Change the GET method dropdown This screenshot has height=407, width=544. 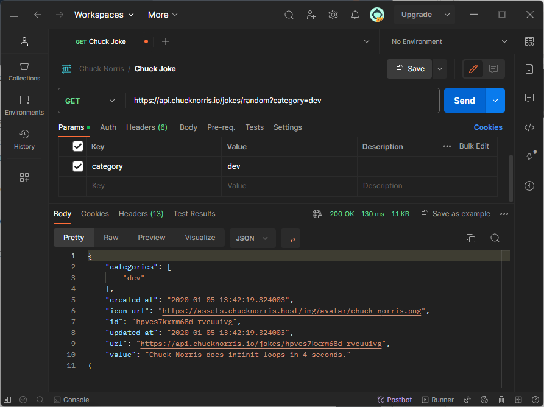(90, 101)
